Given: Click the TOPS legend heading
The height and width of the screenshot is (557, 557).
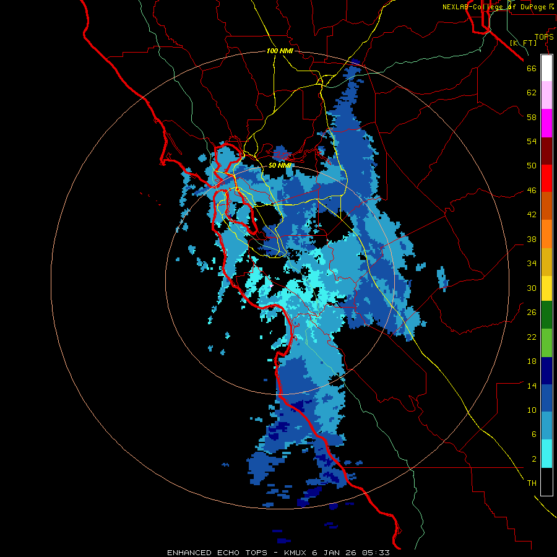Looking at the screenshot, I should [x=544, y=37].
